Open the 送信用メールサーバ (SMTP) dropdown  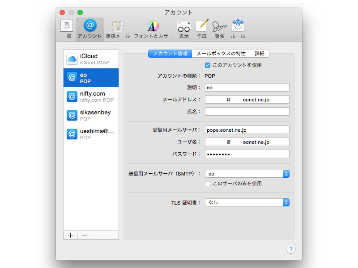click(247, 174)
